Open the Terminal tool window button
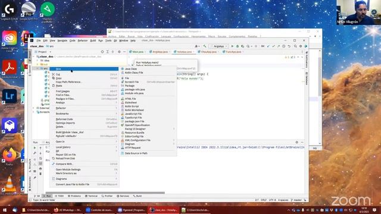Image resolution: width=381 pixels, height=214 pixels. [91, 196]
